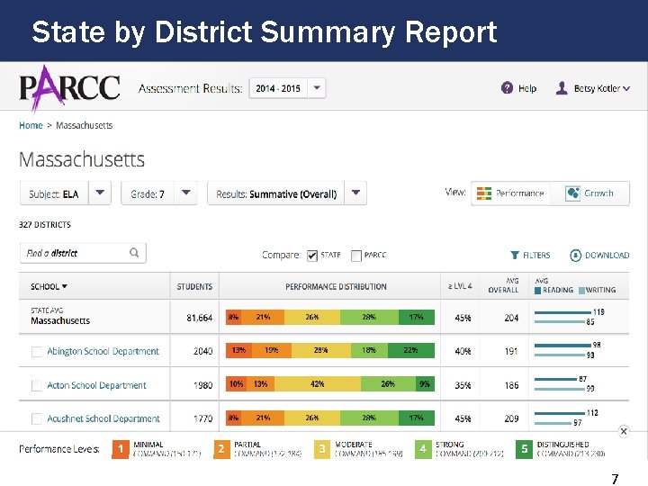Click Acushnet's 28% light green segment
Image resolution: width=648 pixels, height=486 pixels.
[369, 418]
